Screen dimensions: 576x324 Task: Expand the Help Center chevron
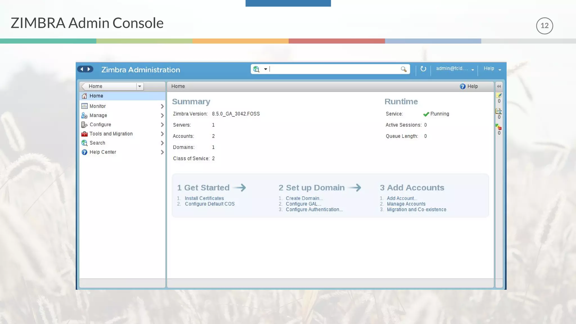[162, 152]
